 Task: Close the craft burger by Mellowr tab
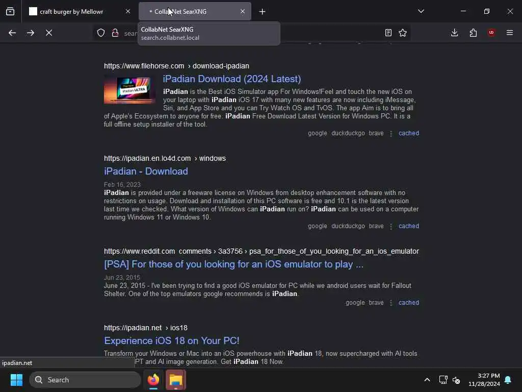pos(128,12)
